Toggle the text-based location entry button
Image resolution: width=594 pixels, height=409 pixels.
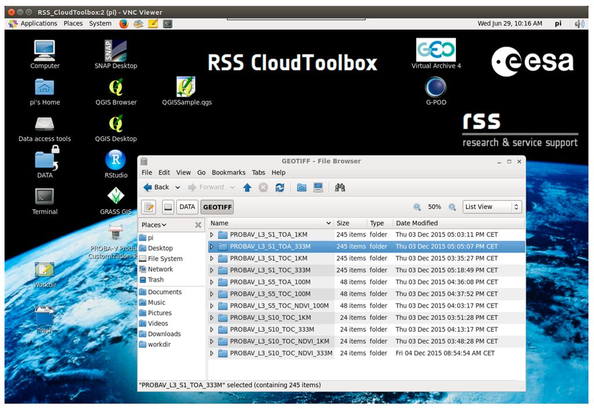coord(149,207)
